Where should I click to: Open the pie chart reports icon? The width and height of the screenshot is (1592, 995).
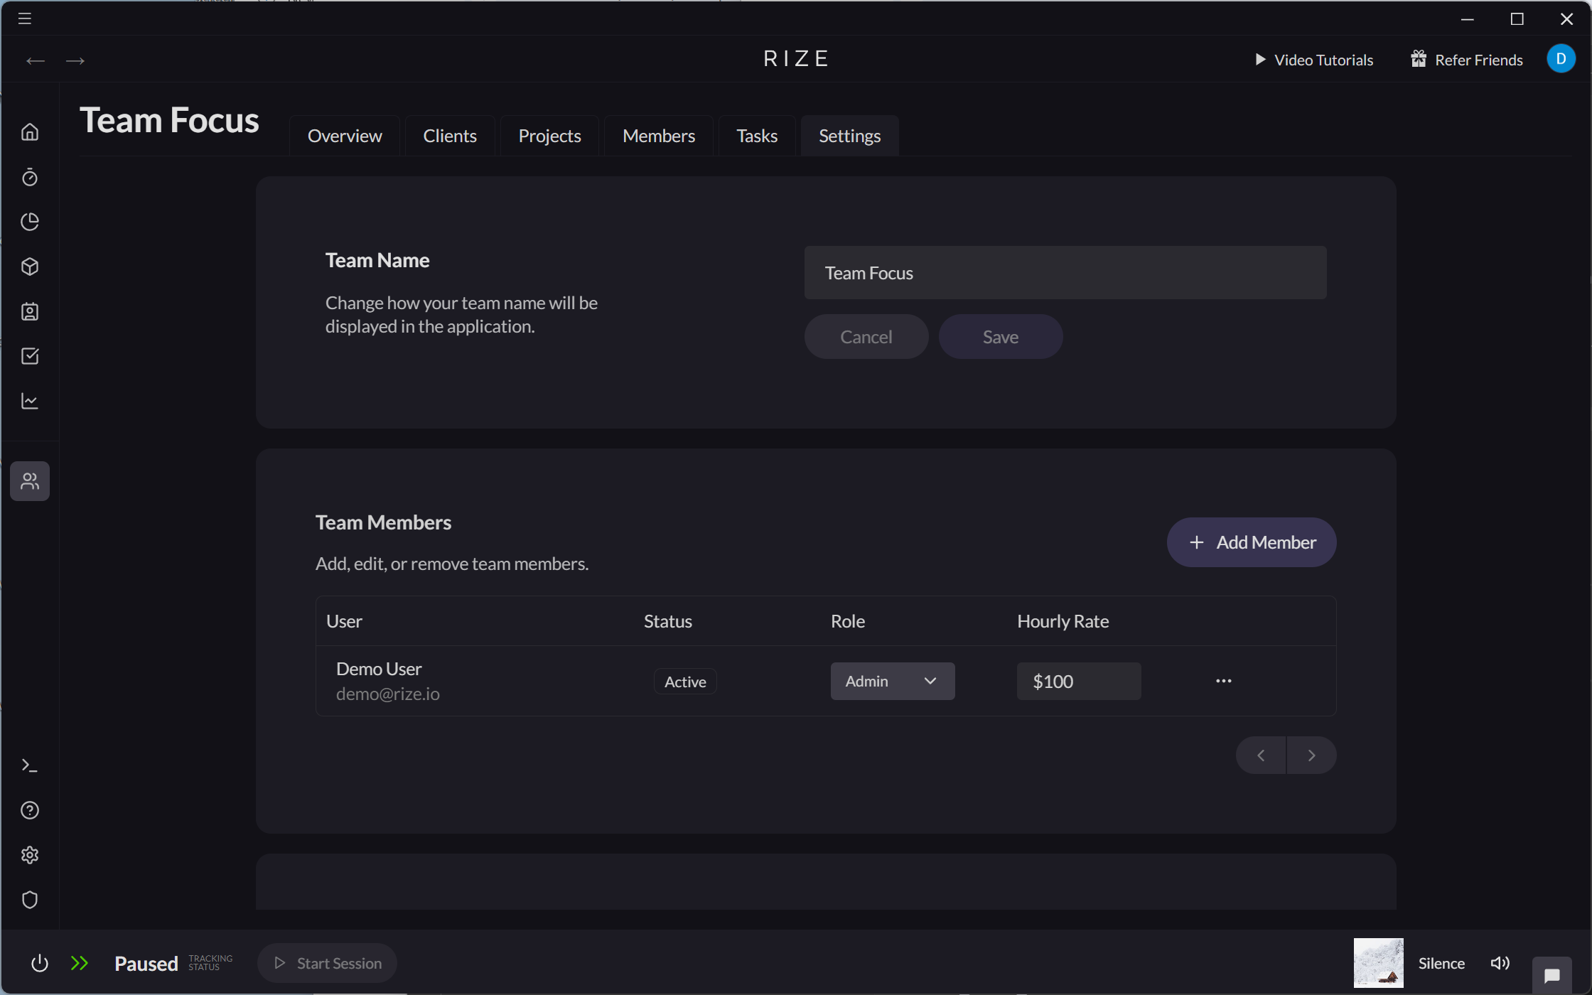tap(30, 222)
